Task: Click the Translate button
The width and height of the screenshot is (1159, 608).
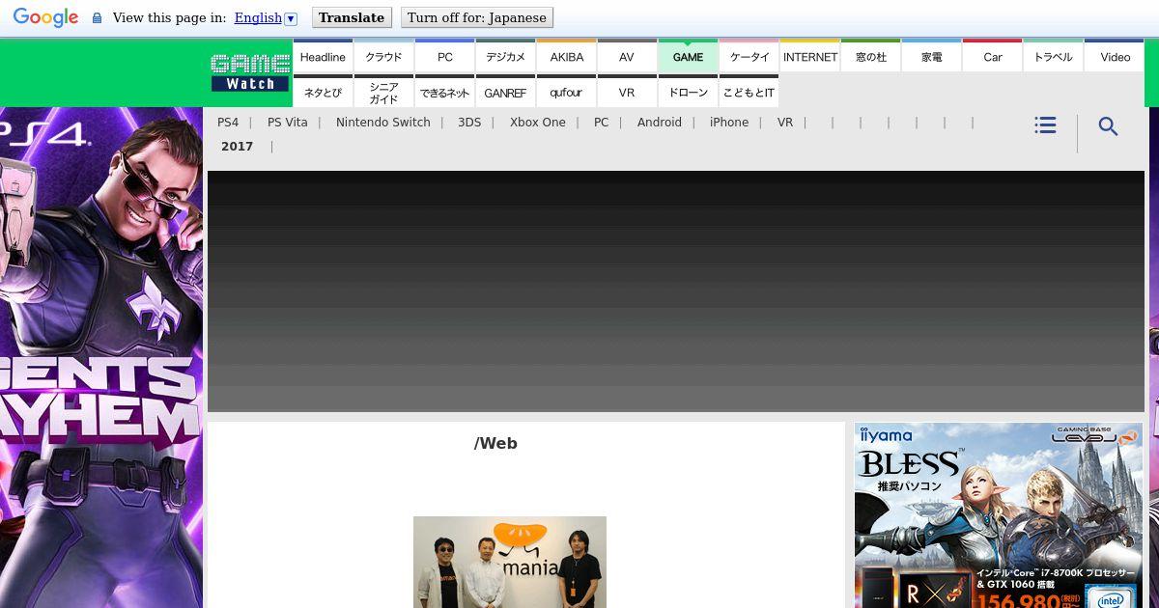Action: pyautogui.click(x=352, y=17)
